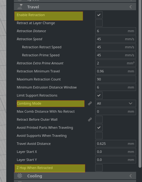Select the Travel Avoid Distance field
The width and height of the screenshot is (142, 182).
point(116,144)
